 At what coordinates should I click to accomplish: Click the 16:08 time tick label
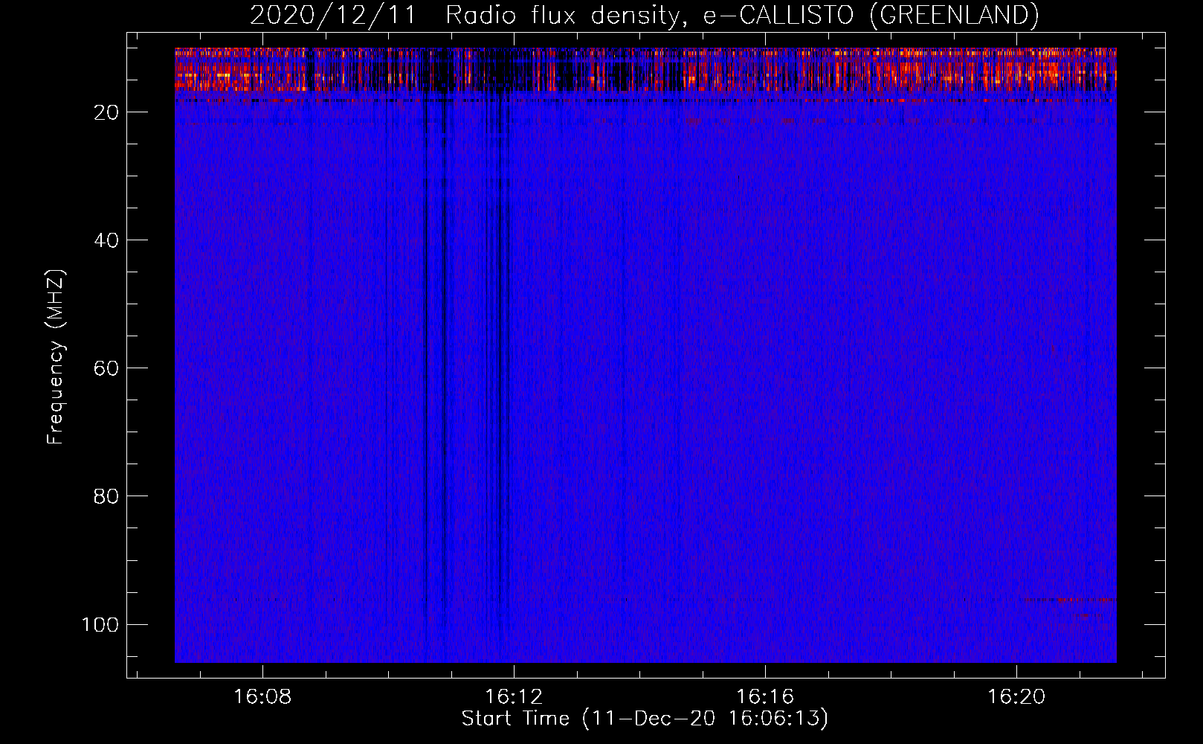point(262,697)
